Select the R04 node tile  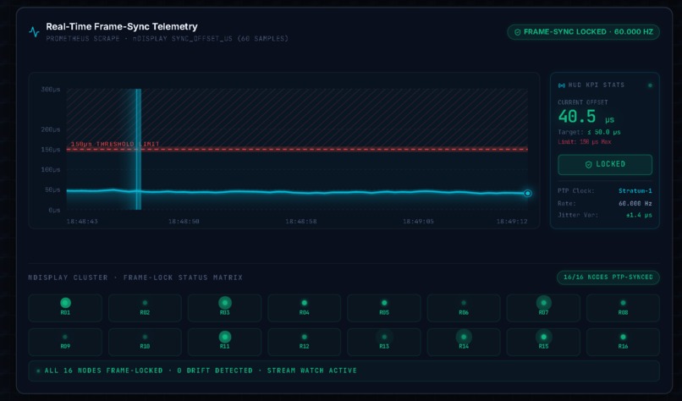(304, 307)
